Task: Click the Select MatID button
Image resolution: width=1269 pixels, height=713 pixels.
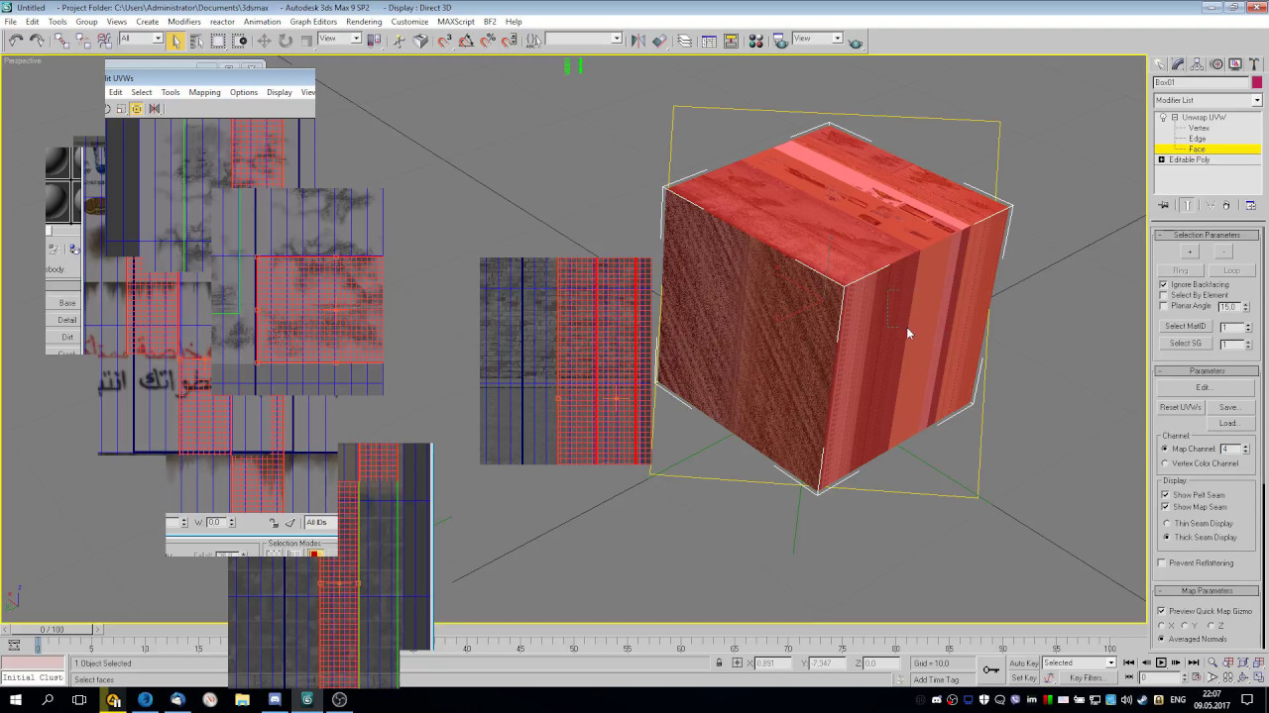Action: pos(1185,326)
